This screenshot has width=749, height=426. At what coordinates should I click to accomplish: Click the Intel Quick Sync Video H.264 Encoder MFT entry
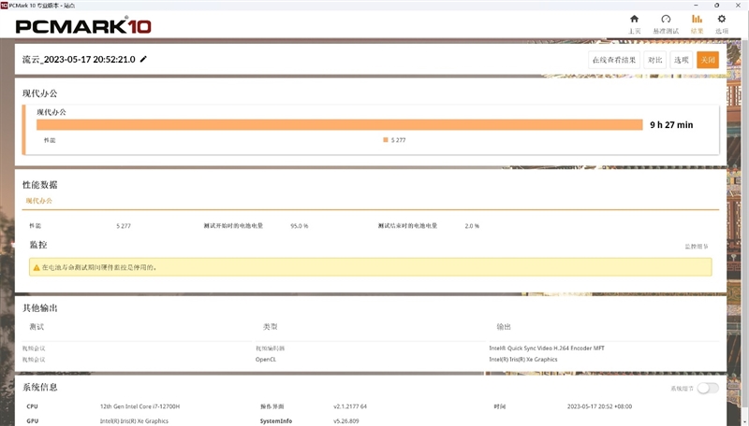click(x=547, y=348)
